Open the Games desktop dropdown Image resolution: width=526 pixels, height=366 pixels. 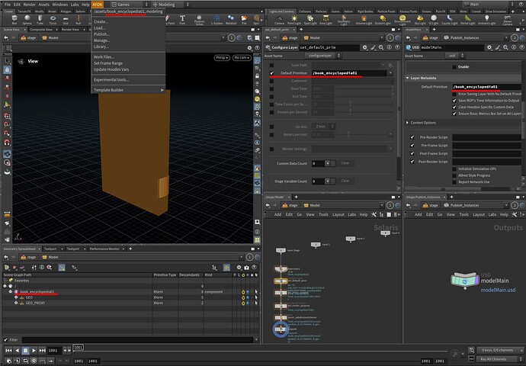coord(130,5)
